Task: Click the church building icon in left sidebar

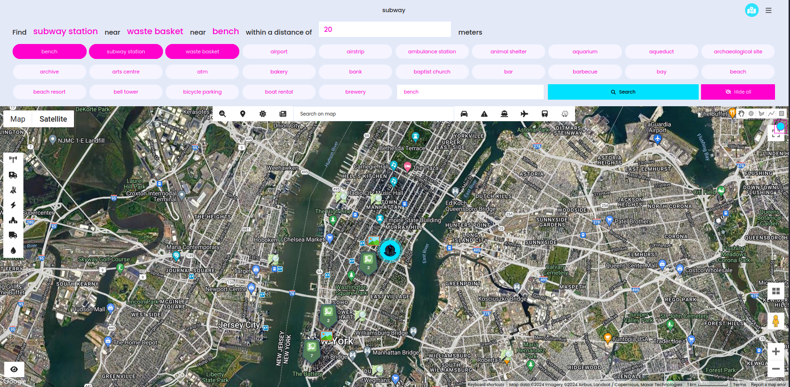Action: [x=13, y=220]
